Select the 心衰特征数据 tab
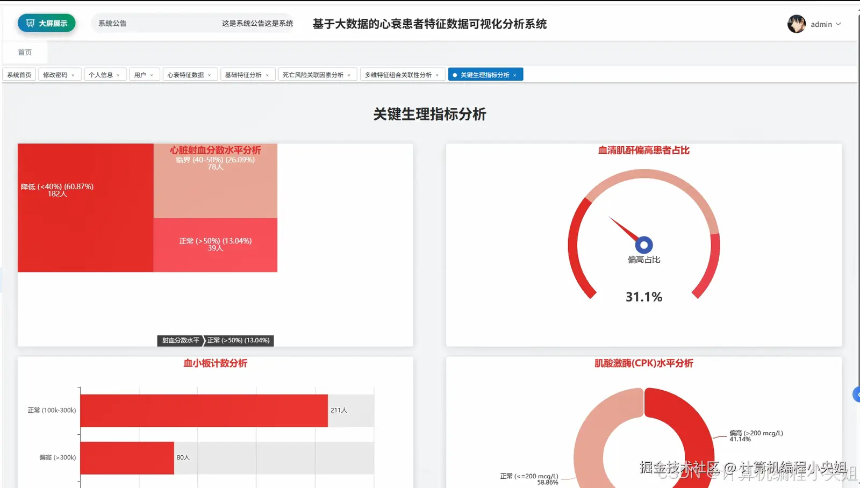Image resolution: width=860 pixels, height=488 pixels. [x=187, y=74]
